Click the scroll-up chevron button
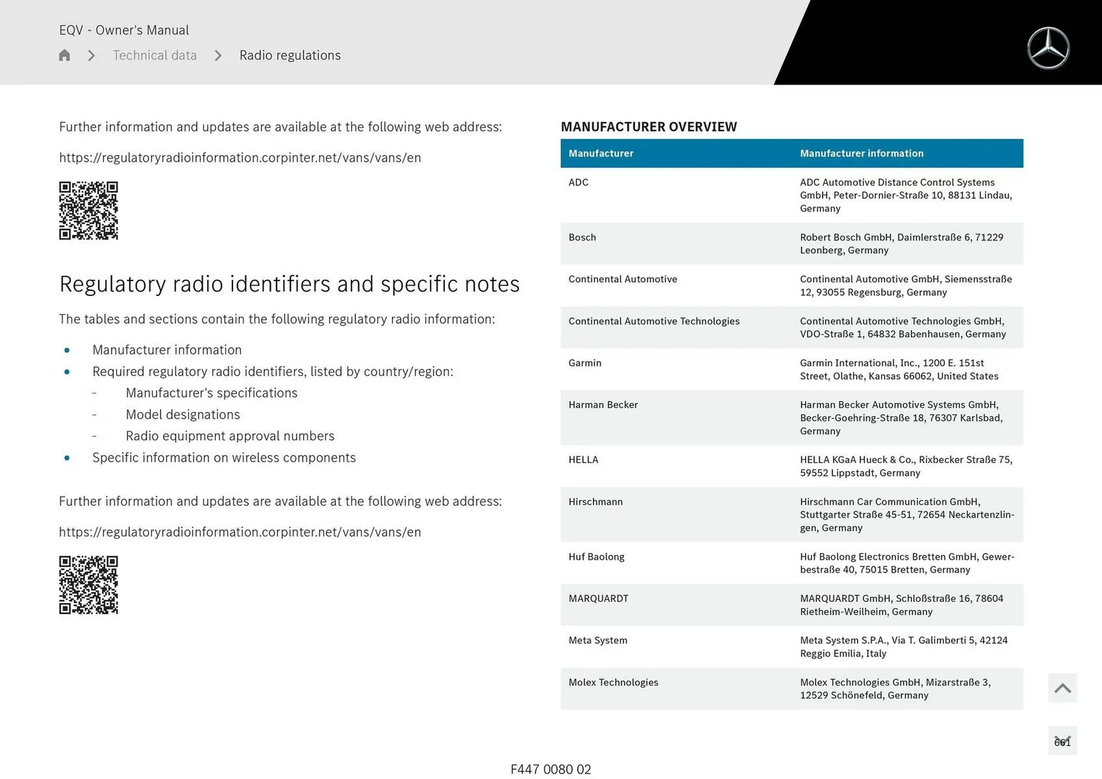Viewport: 1102px width, 779px height. (1062, 688)
